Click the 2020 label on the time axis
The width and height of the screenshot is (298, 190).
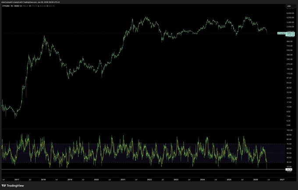(96, 180)
